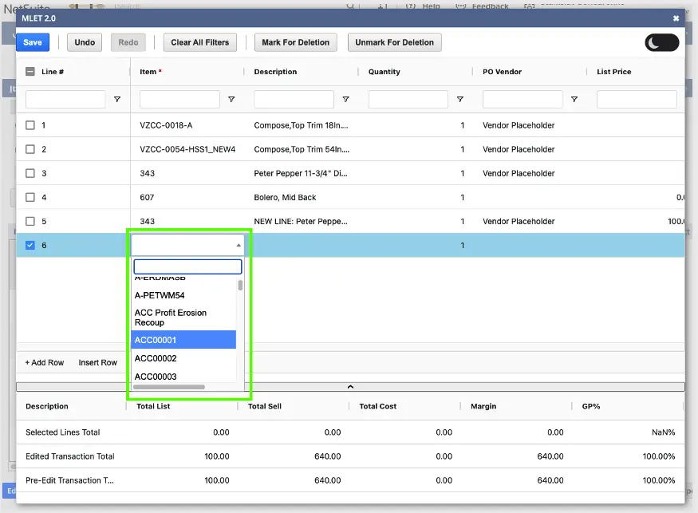Toggle the dark mode moon switch
The height and width of the screenshot is (513, 698).
(662, 43)
